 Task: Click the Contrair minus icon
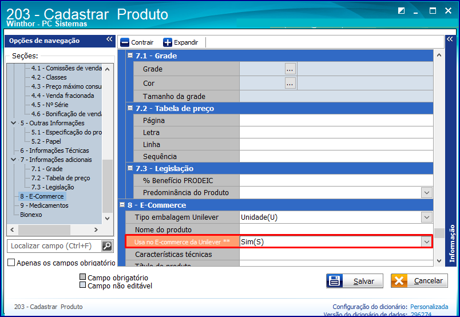(125, 42)
